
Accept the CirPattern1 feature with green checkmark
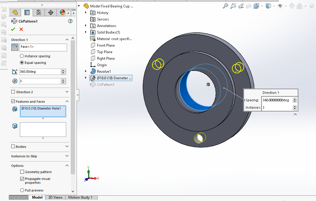pyautogui.click(x=13, y=29)
